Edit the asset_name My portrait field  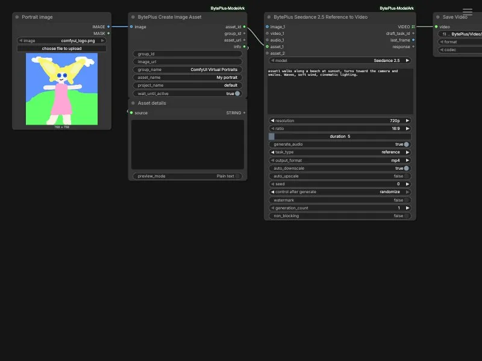pyautogui.click(x=187, y=78)
